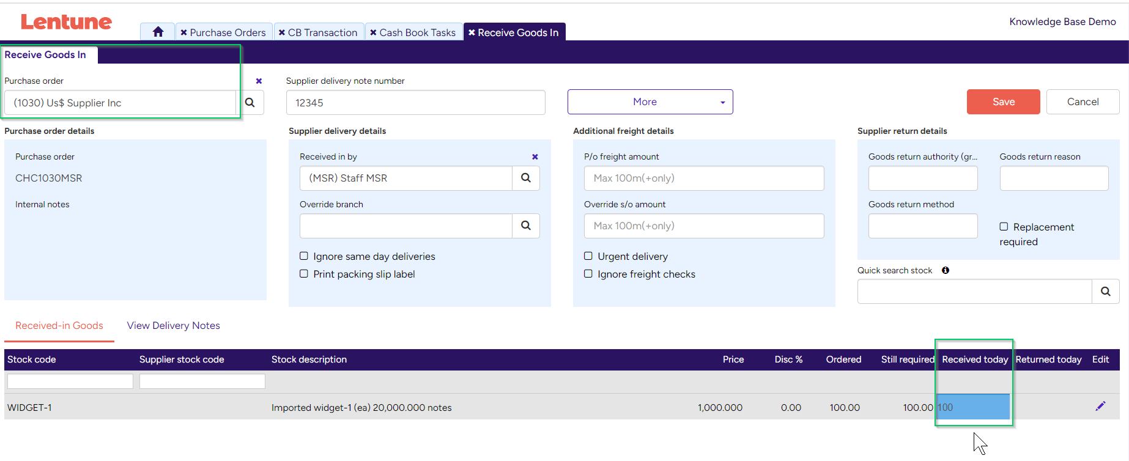Click the Received today column header
Viewport: 1129px width, 461px height.
click(975, 360)
